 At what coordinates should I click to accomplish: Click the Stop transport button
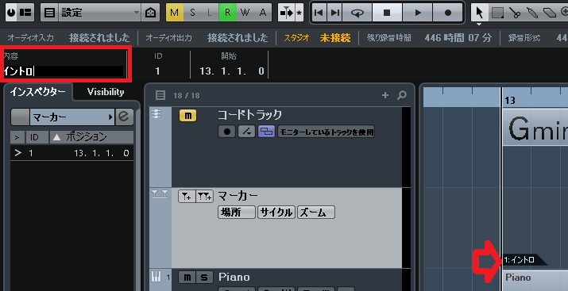[x=387, y=13]
